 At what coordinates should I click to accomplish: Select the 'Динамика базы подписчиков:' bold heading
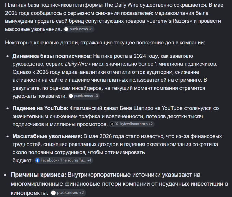(x=52, y=56)
